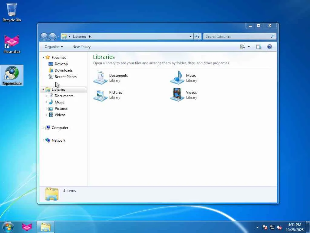Click the Action Center flag tray icon
The height and width of the screenshot is (233, 310).
265,228
